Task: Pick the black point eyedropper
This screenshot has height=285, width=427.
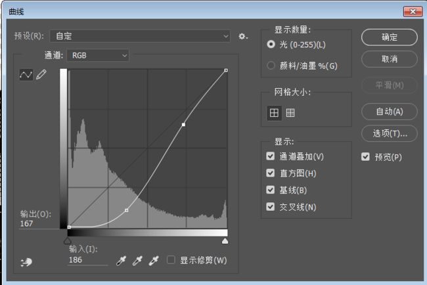Action: point(121,261)
